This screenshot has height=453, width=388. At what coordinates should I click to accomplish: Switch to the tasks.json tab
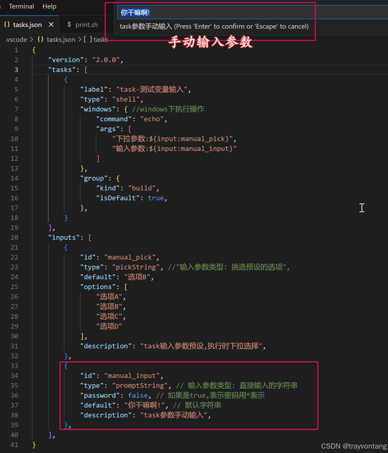click(x=27, y=25)
